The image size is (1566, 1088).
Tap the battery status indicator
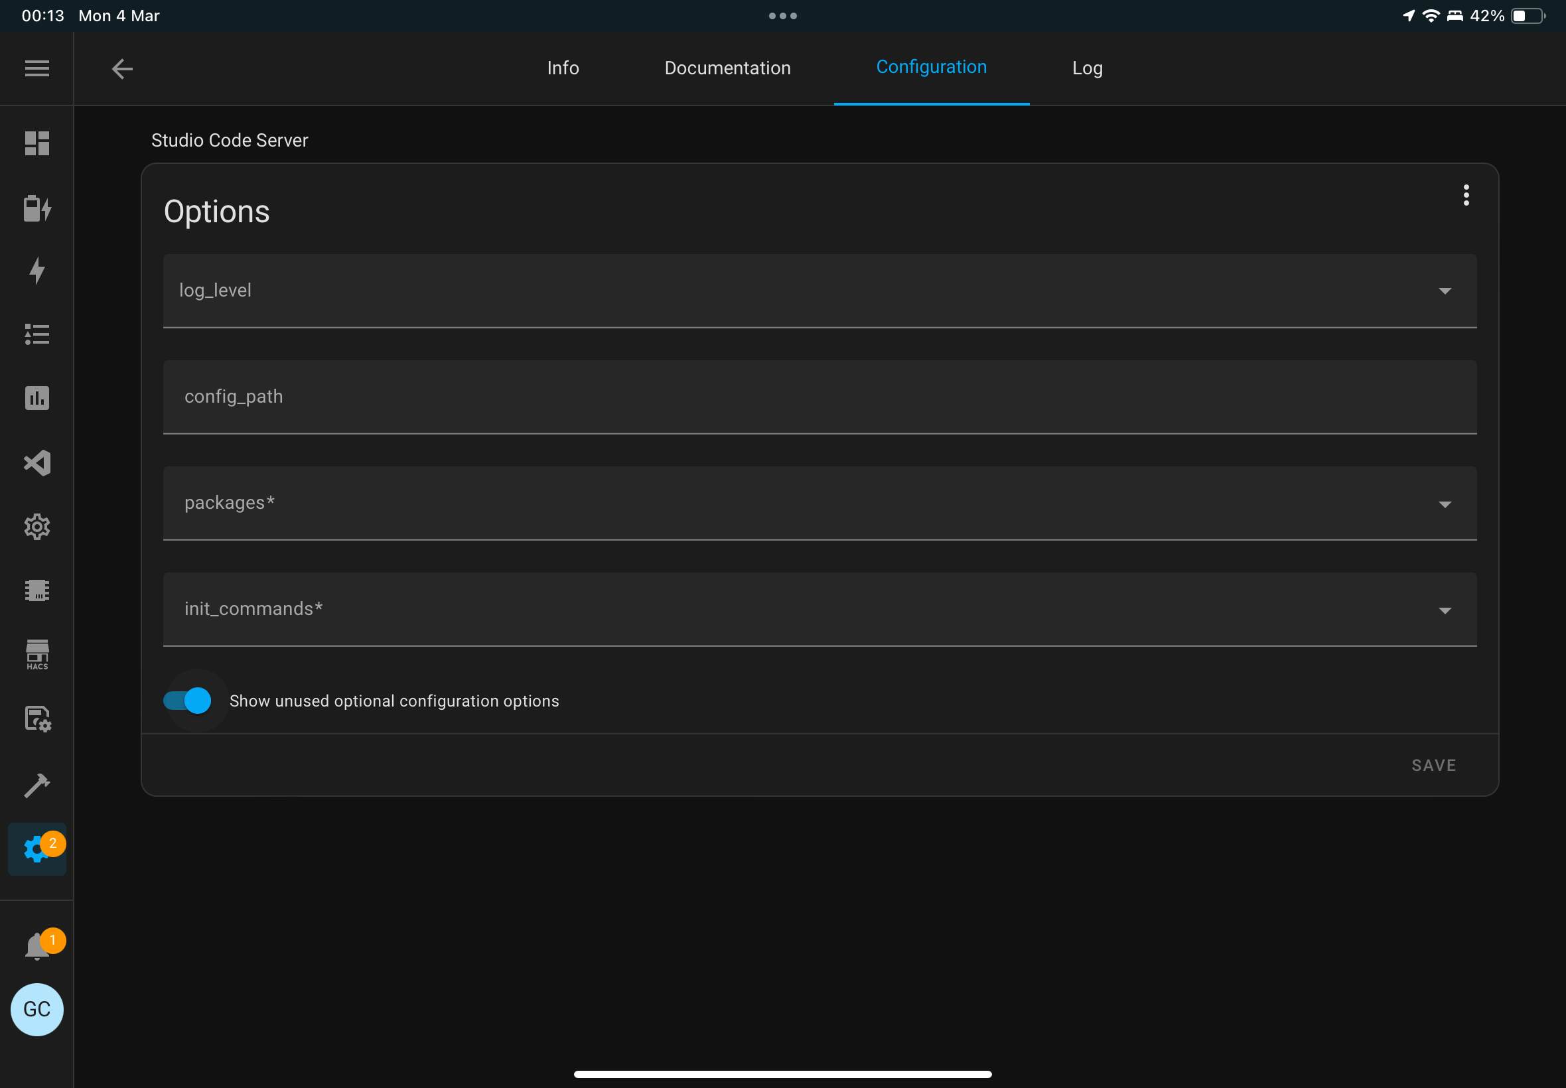[1528, 16]
